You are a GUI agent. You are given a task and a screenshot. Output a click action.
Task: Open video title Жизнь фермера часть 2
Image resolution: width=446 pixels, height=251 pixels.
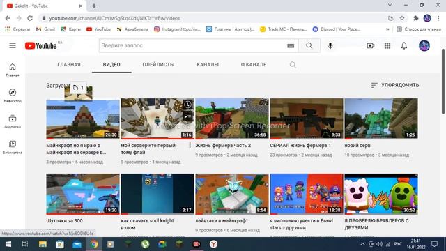click(223, 146)
